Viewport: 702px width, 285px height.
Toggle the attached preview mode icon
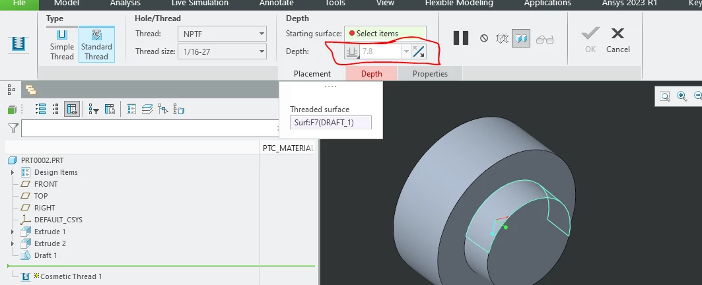(520, 38)
